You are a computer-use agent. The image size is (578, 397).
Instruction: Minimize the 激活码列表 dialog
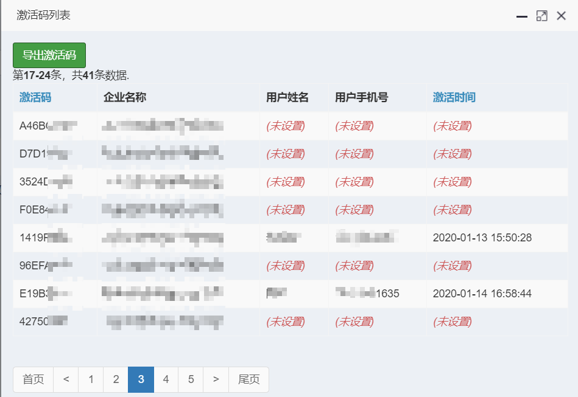click(521, 16)
